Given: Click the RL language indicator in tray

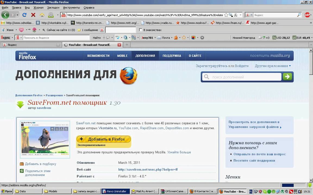Looking at the screenshot, I should click(251, 191).
